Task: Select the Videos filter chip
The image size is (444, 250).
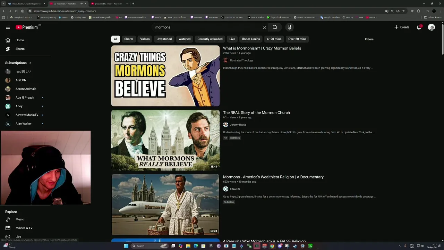Action: pos(145,39)
